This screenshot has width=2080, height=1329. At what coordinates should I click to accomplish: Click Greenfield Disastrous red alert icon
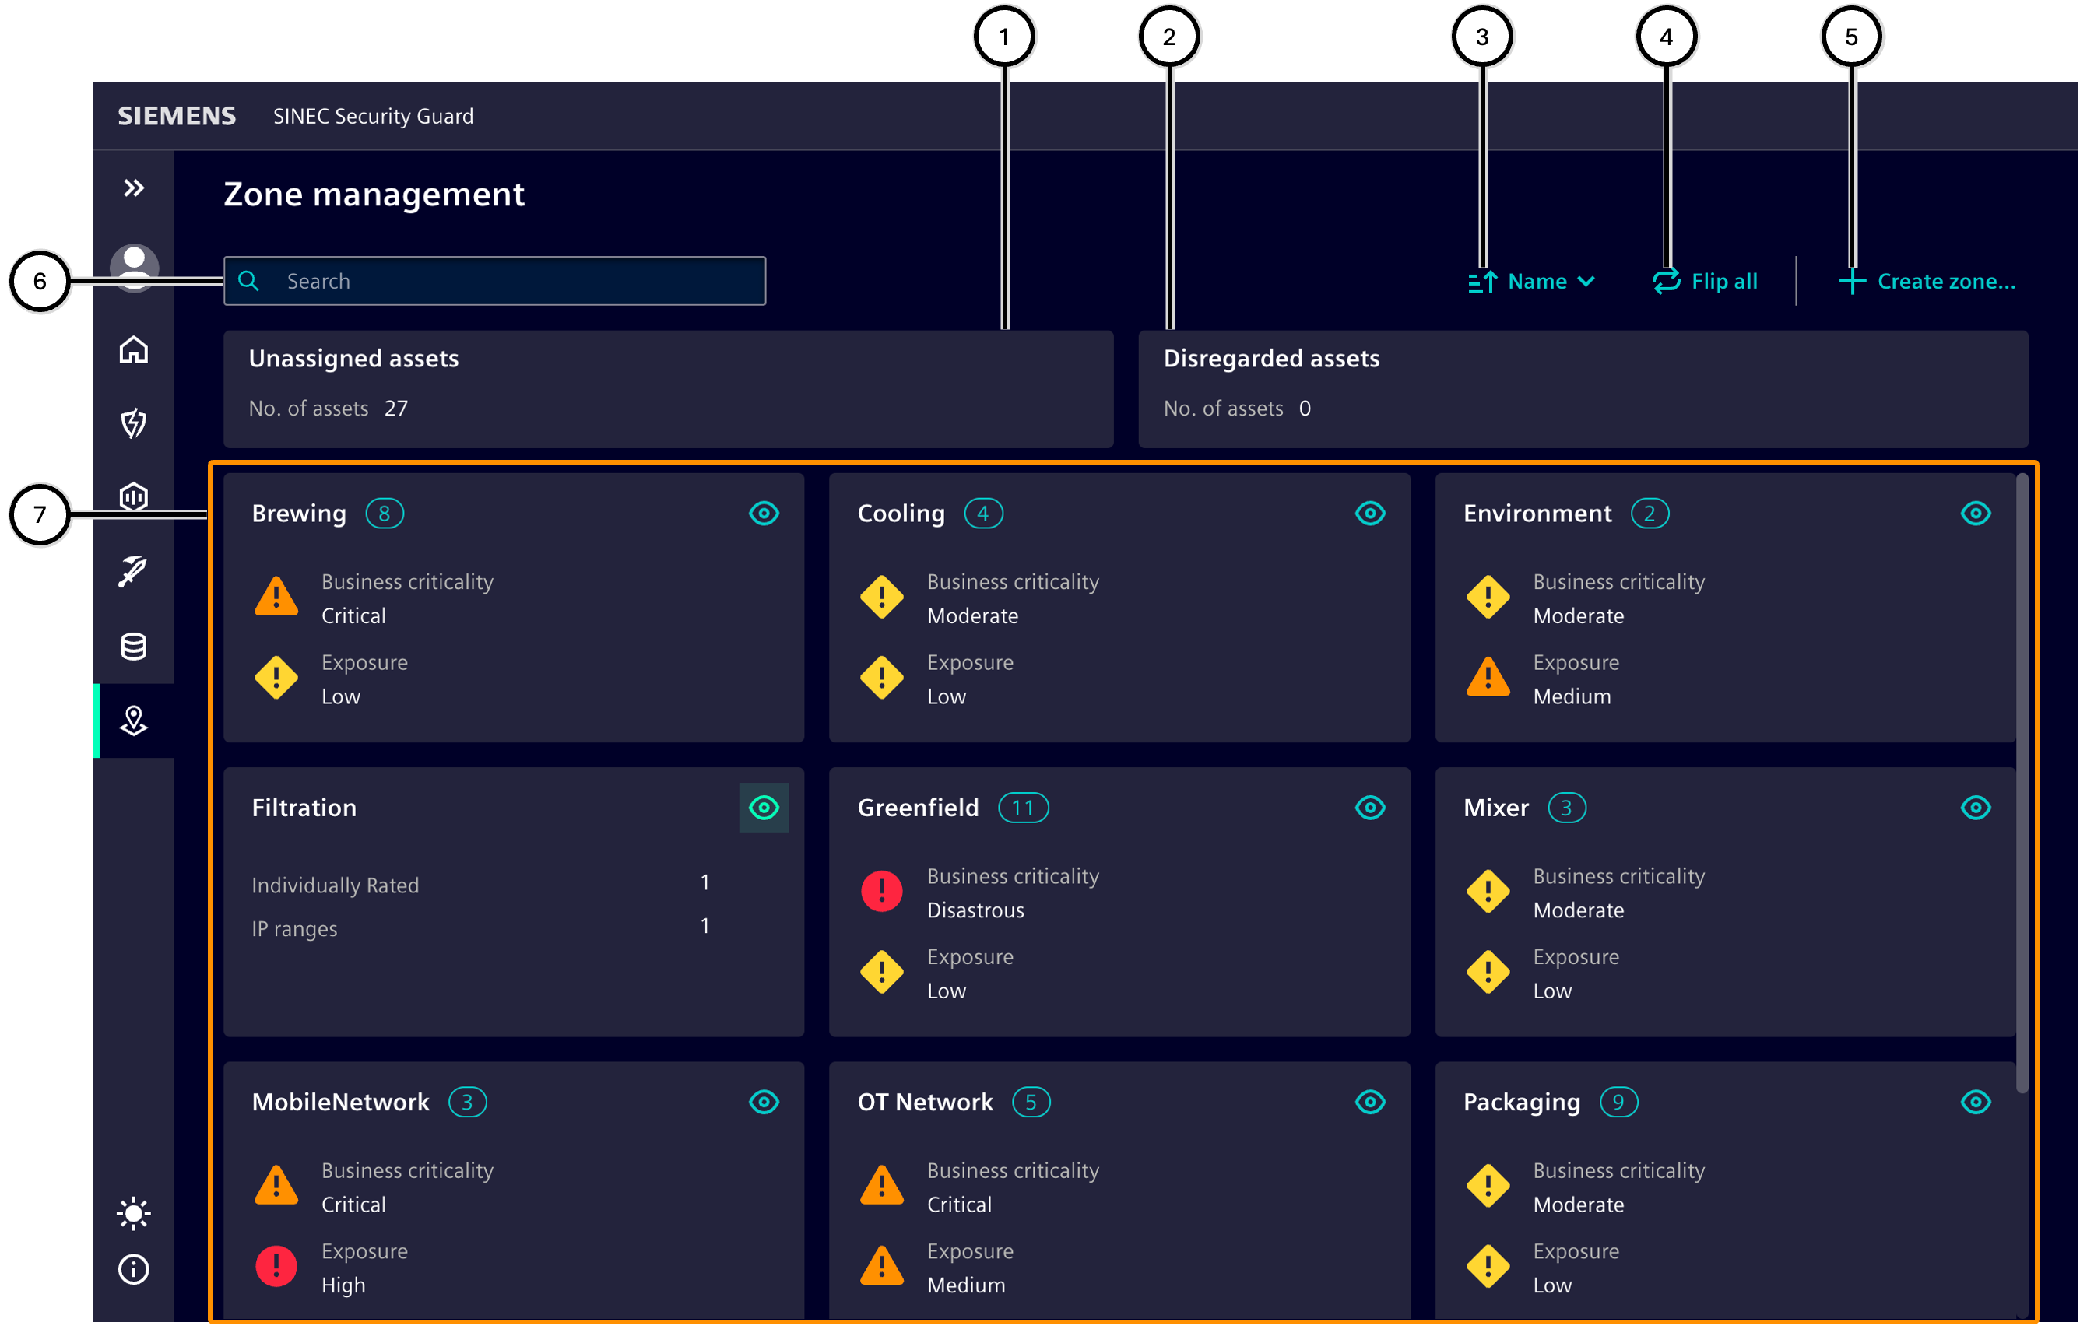(x=881, y=891)
